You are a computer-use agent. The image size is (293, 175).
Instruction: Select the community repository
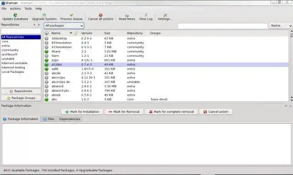(x=21, y=50)
